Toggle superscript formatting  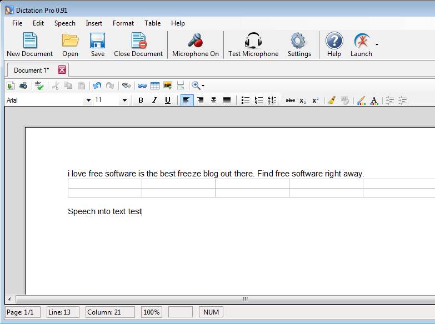pos(316,100)
